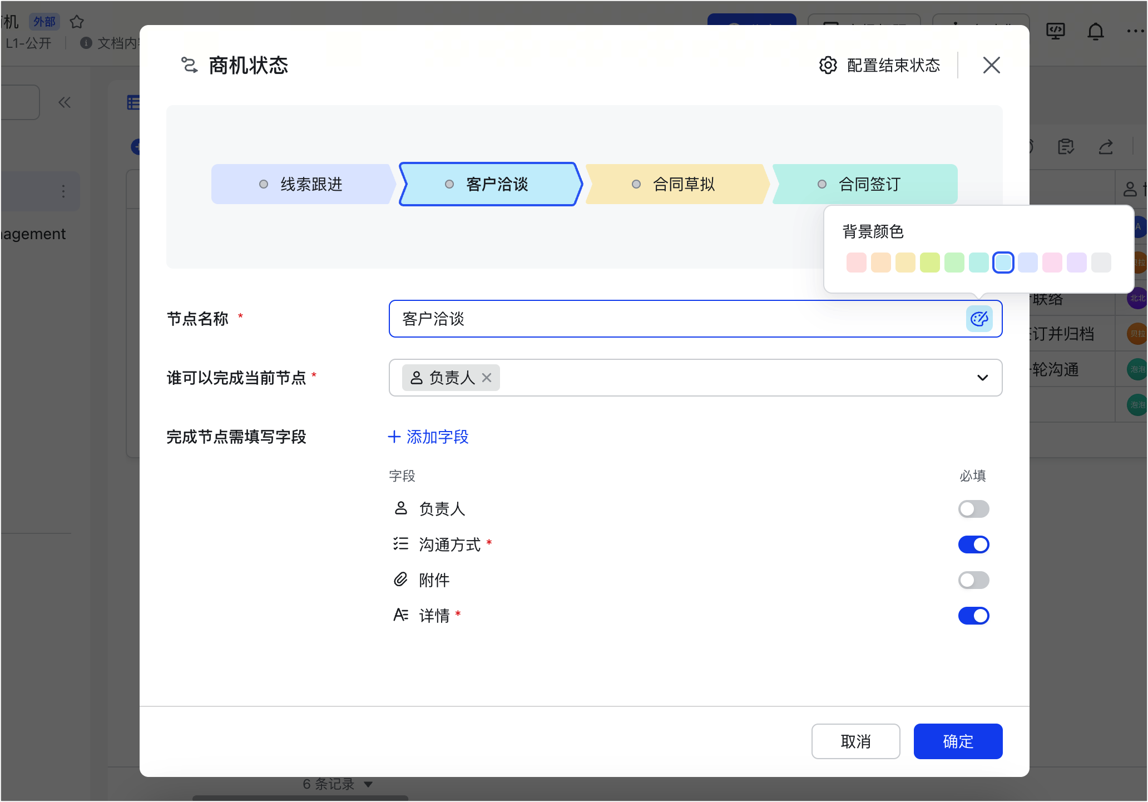This screenshot has width=1148, height=802.
Task: Expand the 谁可以完成当前节点 dropdown
Action: [x=982, y=378]
